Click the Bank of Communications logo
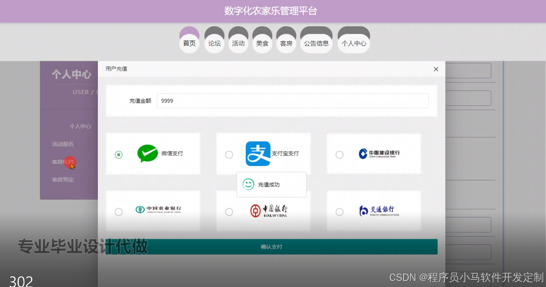The height and width of the screenshot is (287, 546). coord(379,211)
